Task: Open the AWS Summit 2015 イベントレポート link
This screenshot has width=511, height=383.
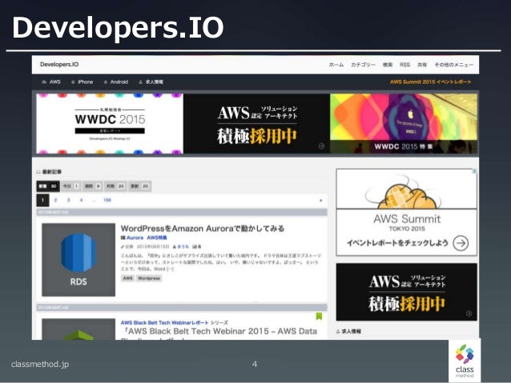Action: [430, 82]
